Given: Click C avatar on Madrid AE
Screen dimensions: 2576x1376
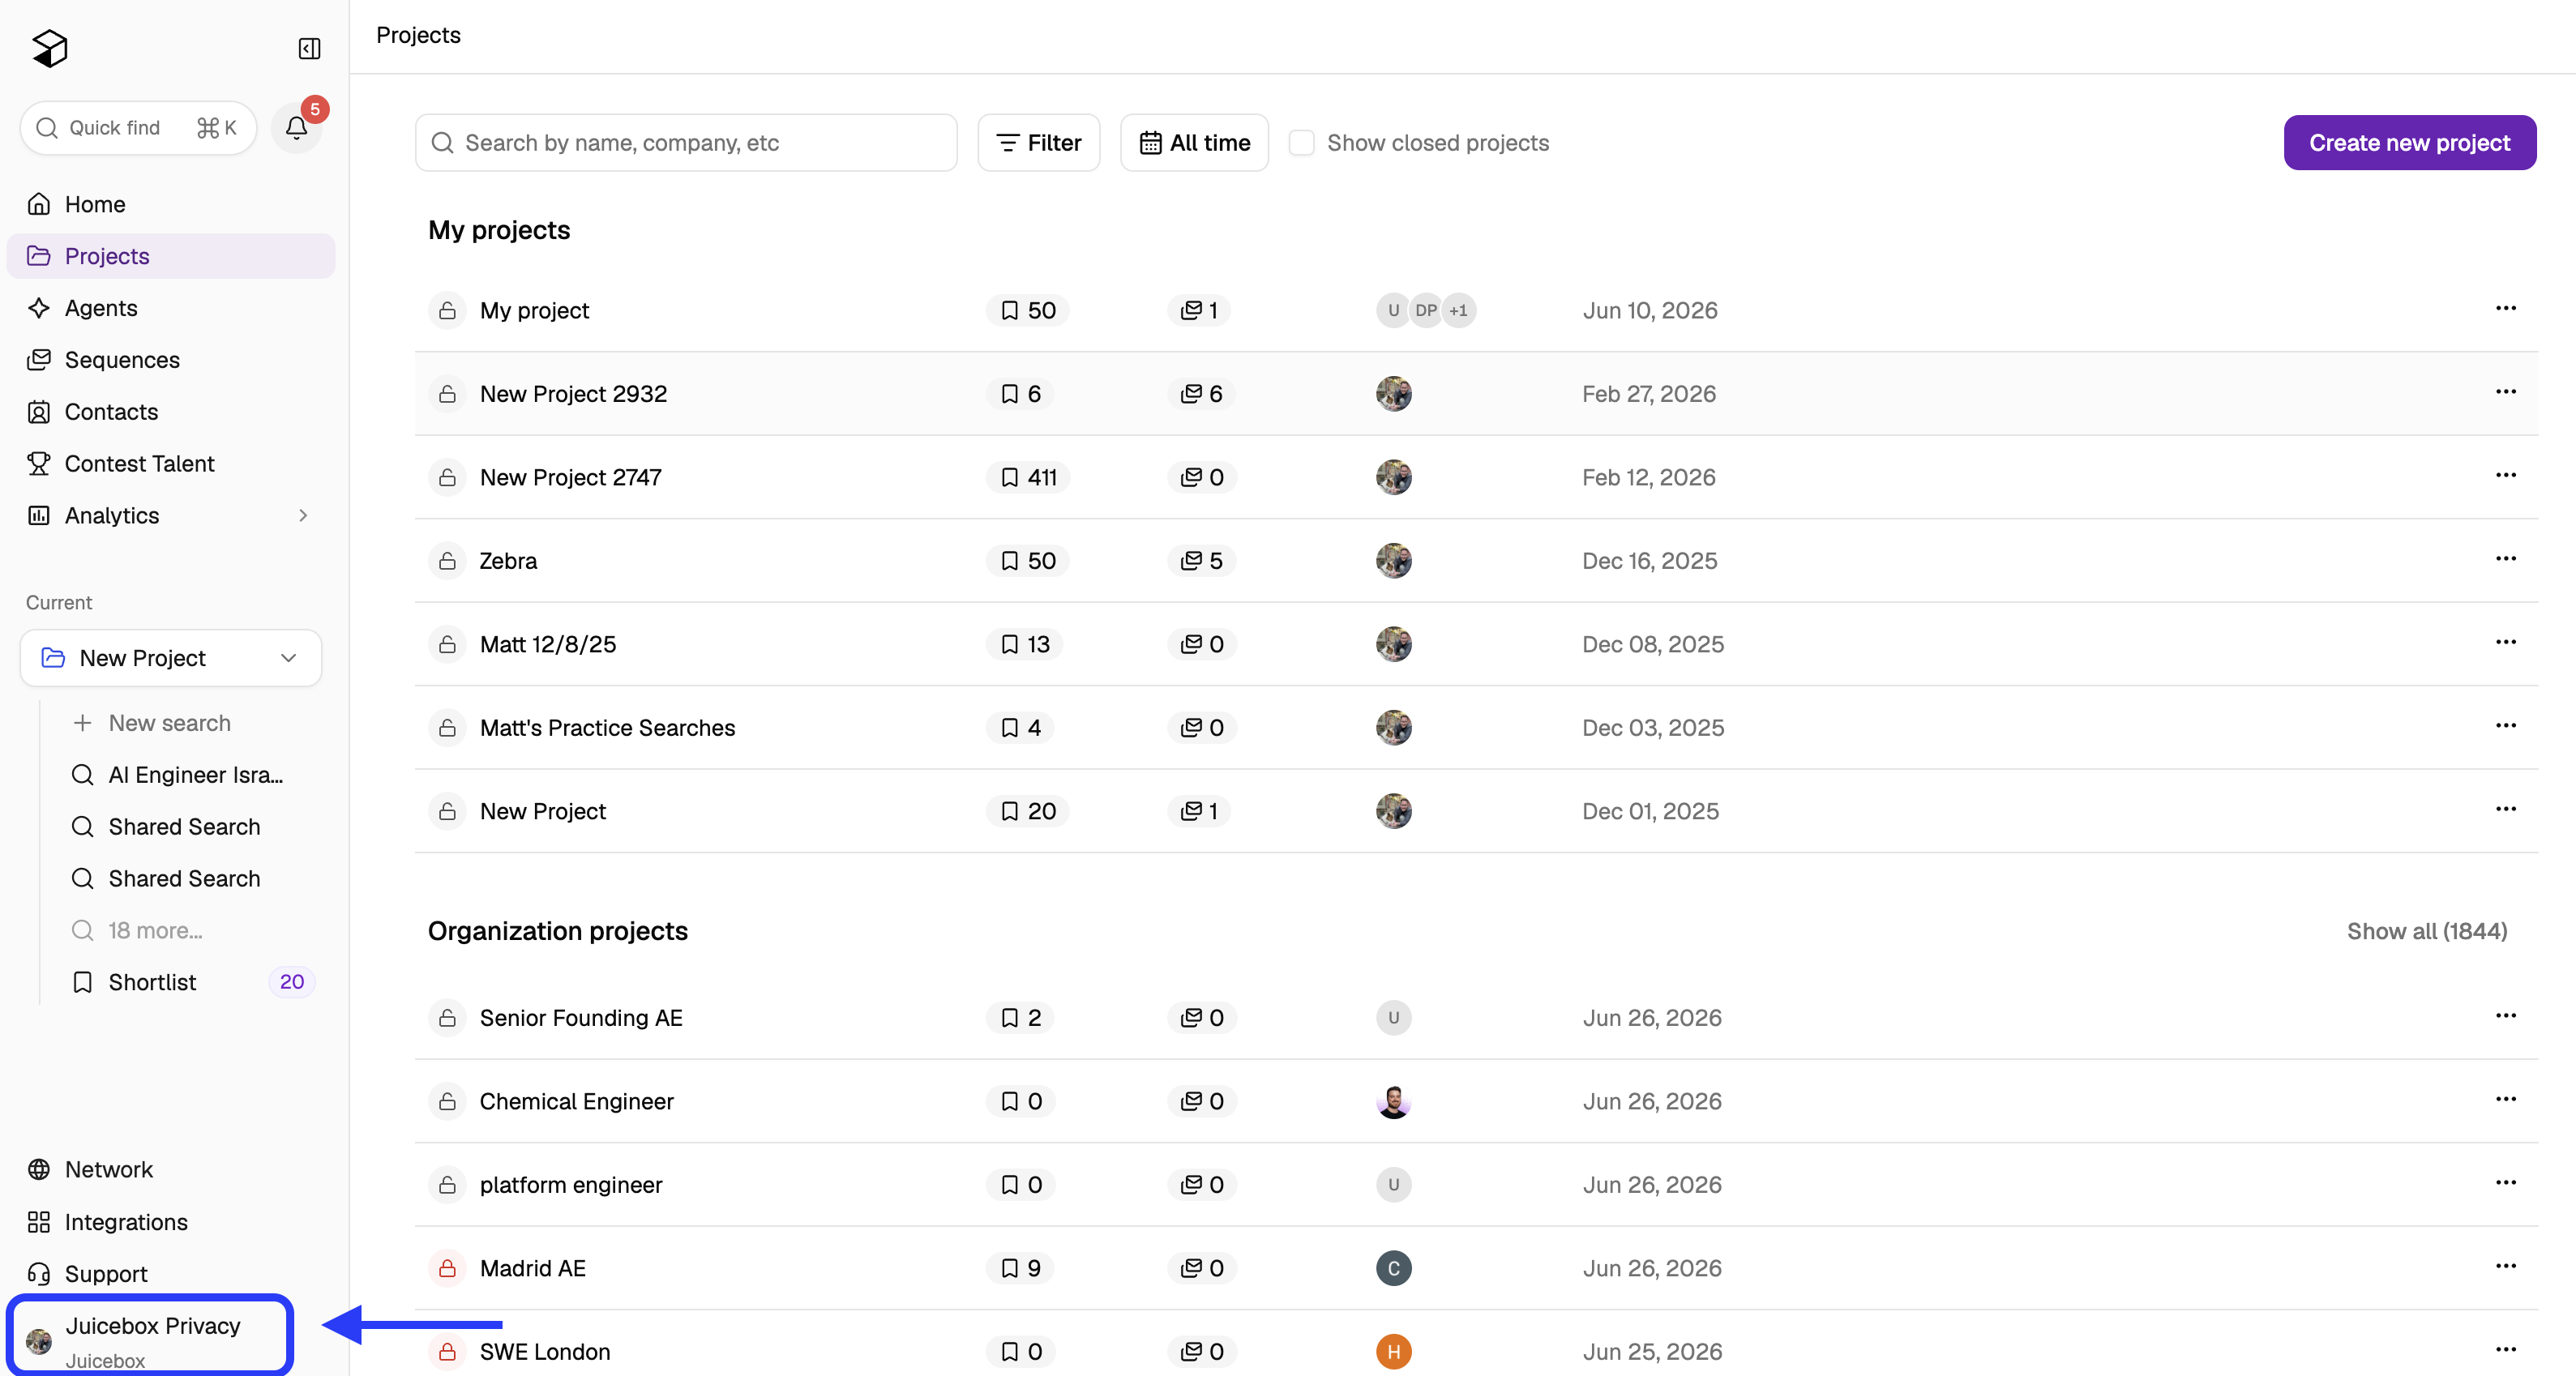Looking at the screenshot, I should [1393, 1268].
